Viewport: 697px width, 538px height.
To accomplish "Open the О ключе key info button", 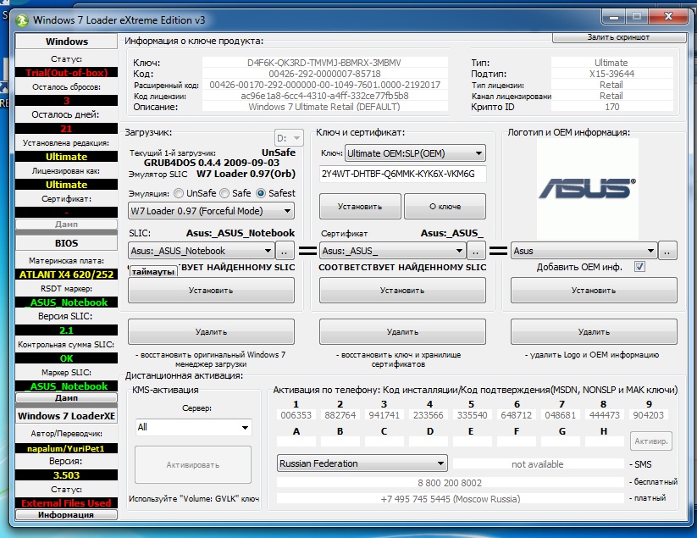I will (x=445, y=207).
